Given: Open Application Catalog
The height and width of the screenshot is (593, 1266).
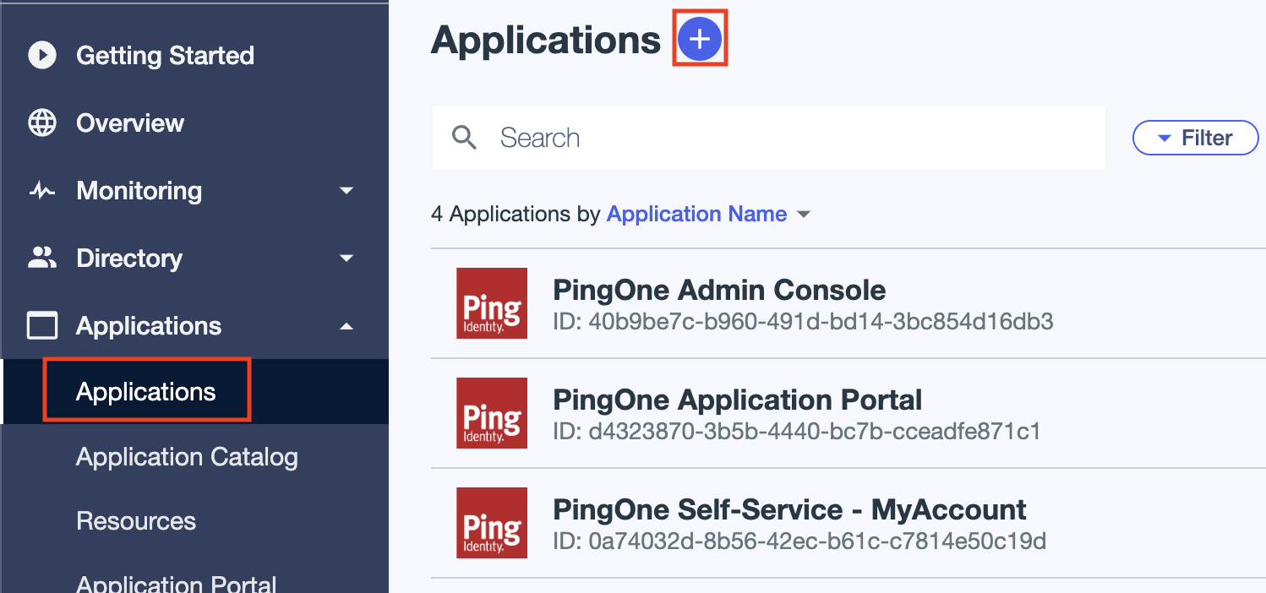Looking at the screenshot, I should 187,457.
